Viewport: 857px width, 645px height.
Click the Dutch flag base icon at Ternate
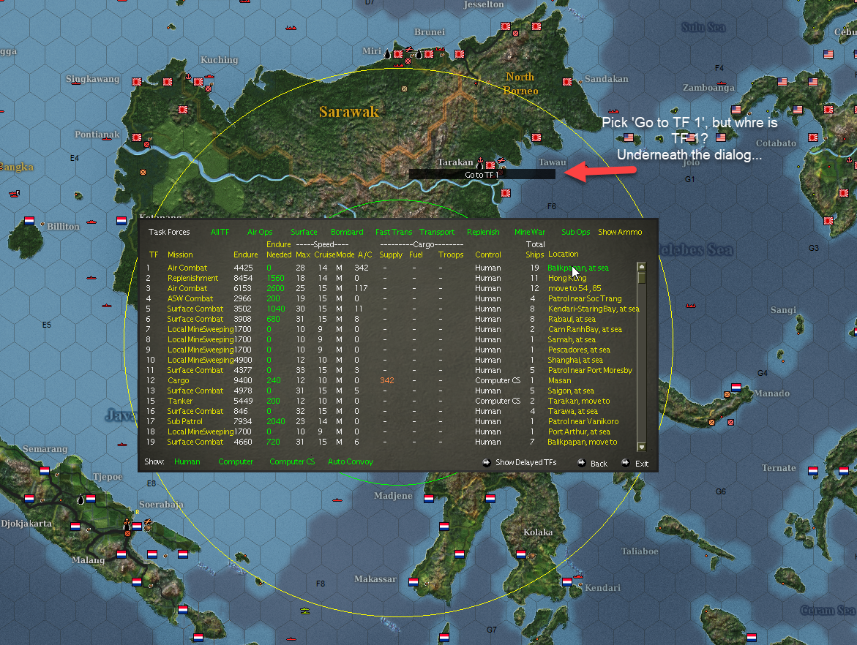tap(813, 471)
